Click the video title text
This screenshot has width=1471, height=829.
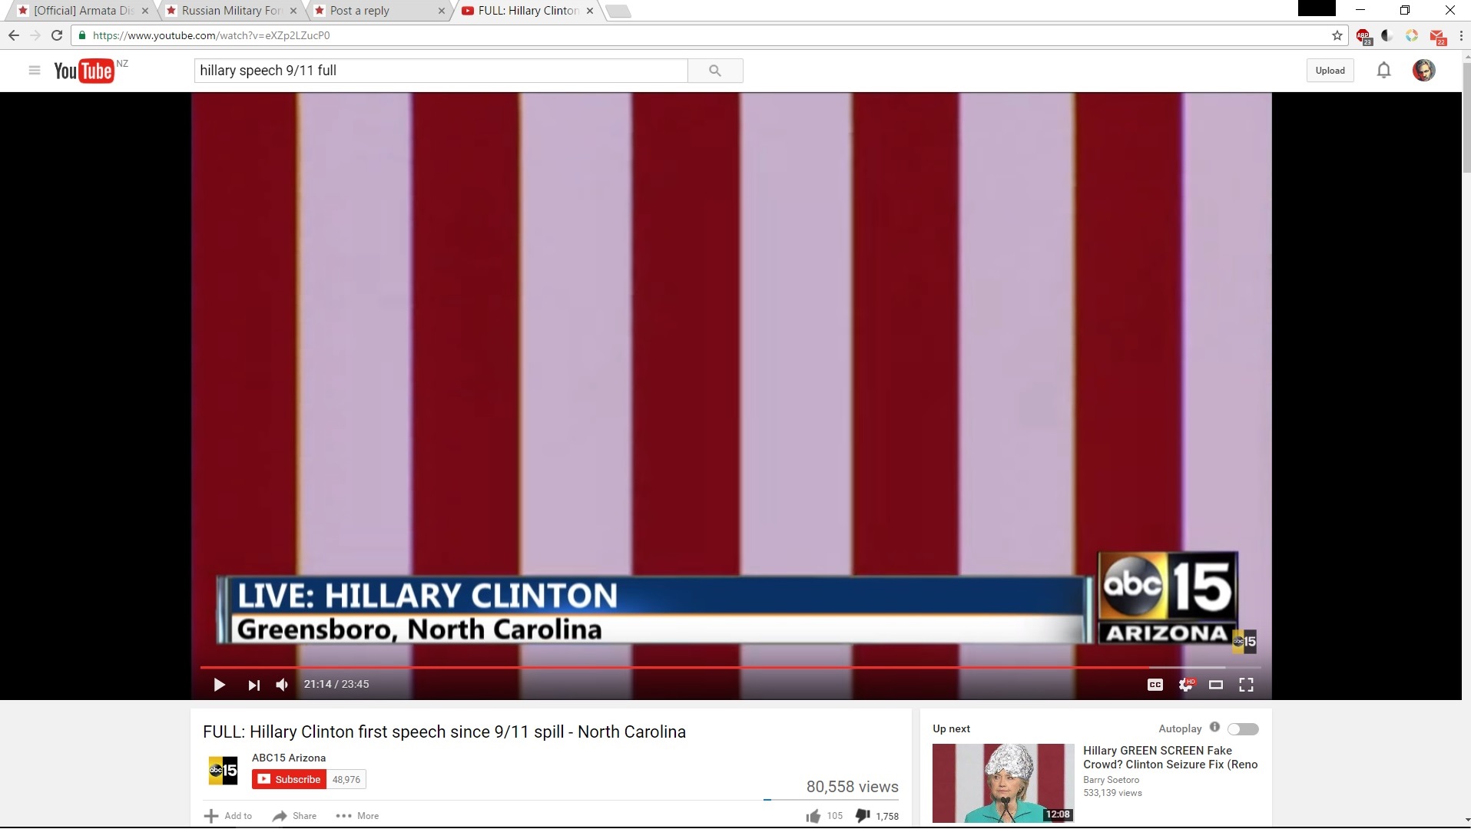click(x=444, y=732)
